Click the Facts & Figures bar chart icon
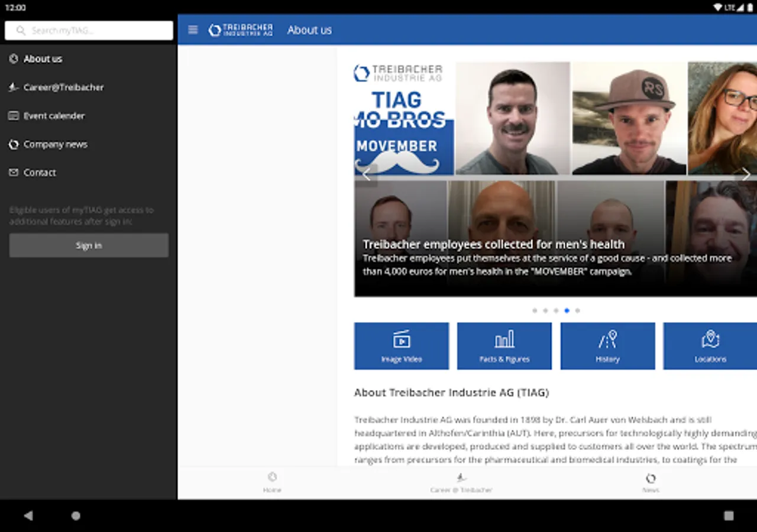This screenshot has height=532, width=757. (504, 339)
